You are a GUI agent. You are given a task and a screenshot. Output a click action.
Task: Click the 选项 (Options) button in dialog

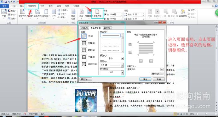point(157,74)
